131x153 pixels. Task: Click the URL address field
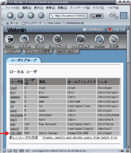coord(69,16)
